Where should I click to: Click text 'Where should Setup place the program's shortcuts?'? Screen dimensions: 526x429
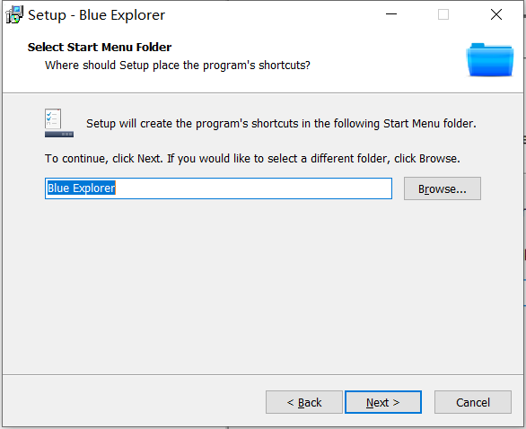pyautogui.click(x=178, y=66)
